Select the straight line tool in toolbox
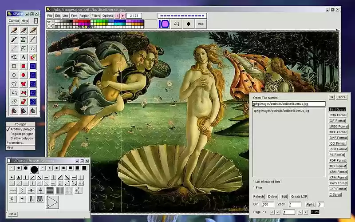 (14, 48)
